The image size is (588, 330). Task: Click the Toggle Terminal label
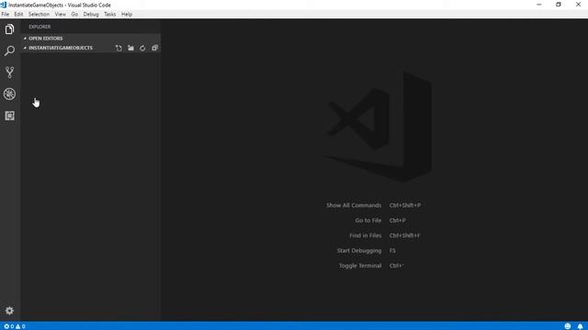click(x=360, y=266)
